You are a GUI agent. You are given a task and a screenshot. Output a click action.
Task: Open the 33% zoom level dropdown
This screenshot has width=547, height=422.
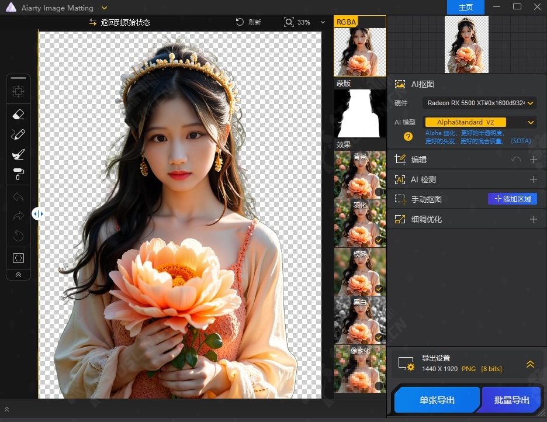[323, 22]
